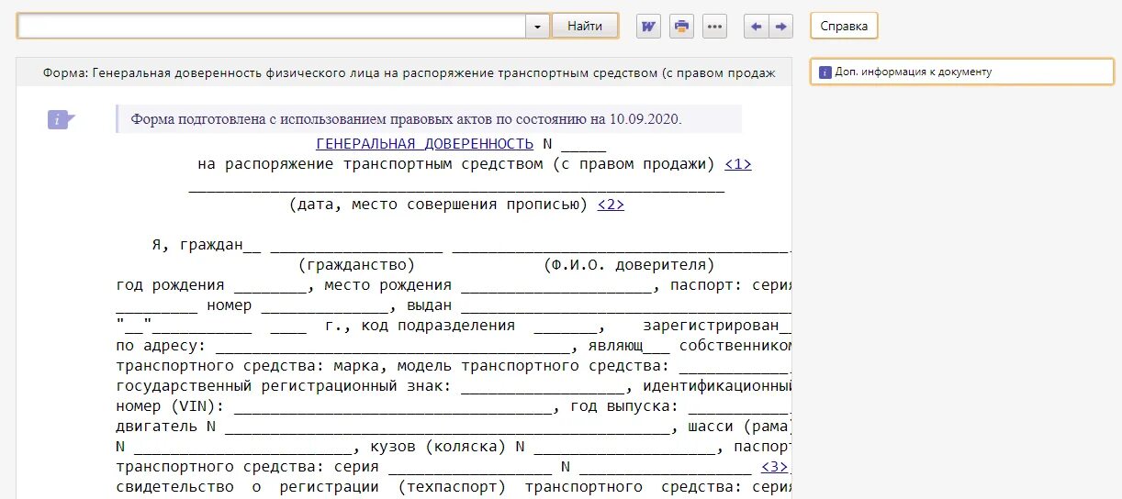
Task: Print the document via printer icon
Action: click(x=681, y=26)
